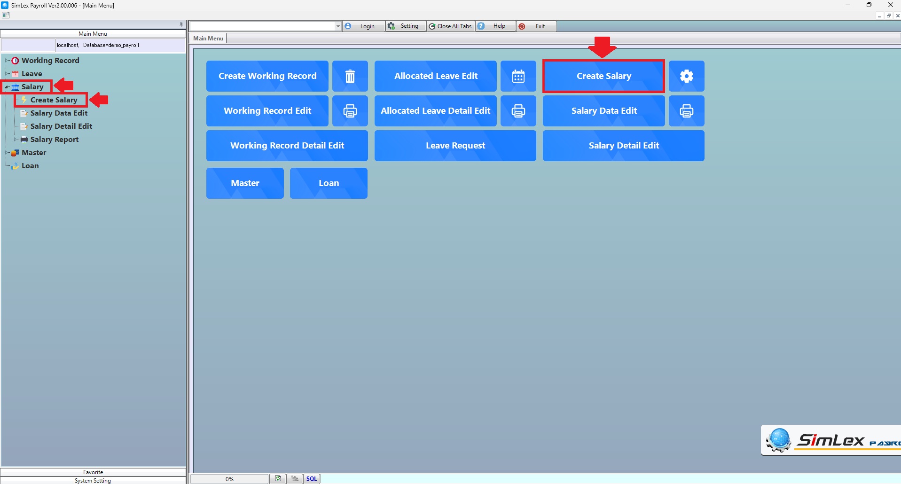Collapse the Salary tree node
This screenshot has height=484, width=901.
[x=7, y=87]
